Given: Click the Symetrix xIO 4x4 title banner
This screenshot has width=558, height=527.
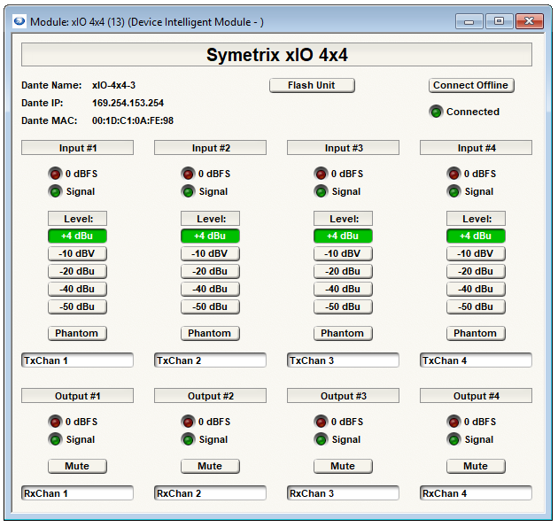Looking at the screenshot, I should click(x=276, y=55).
